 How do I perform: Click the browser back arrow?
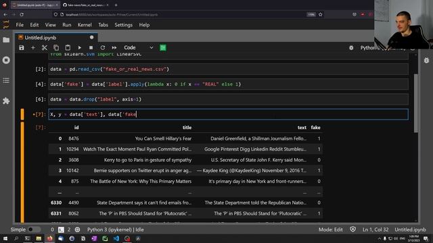[5, 14]
